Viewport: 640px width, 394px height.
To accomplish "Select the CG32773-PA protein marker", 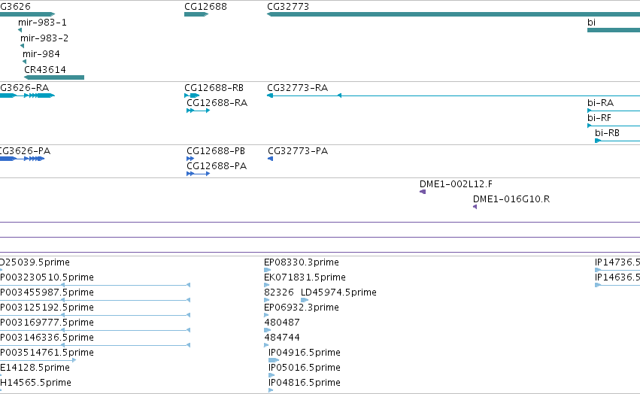I will (270, 159).
